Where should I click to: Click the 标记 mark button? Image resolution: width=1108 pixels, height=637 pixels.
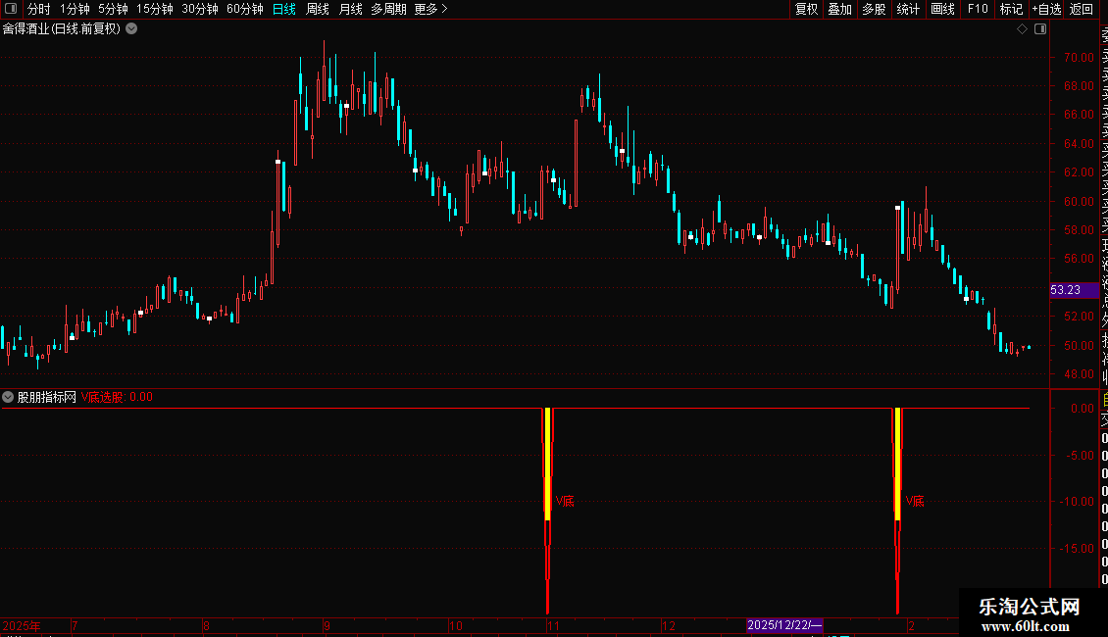coord(1011,9)
